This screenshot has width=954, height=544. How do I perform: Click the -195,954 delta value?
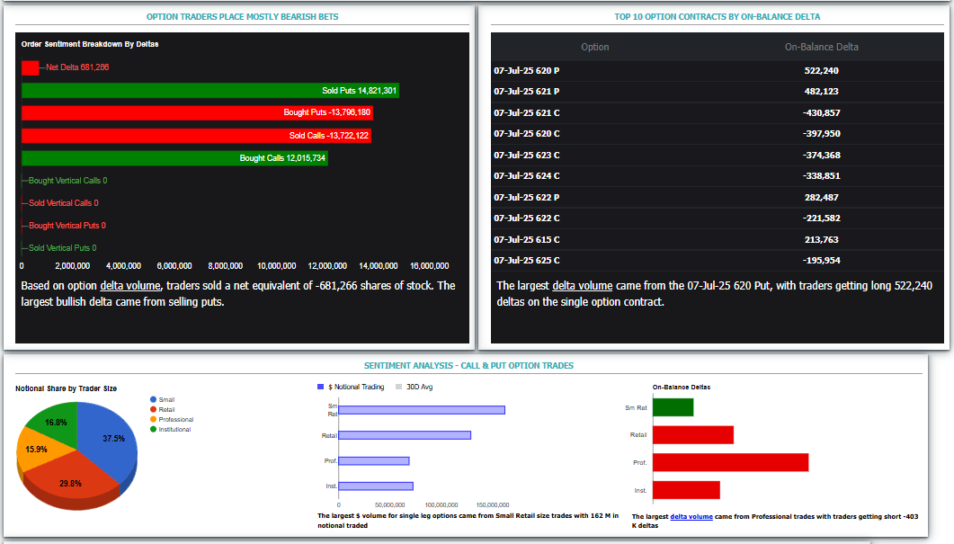(821, 261)
